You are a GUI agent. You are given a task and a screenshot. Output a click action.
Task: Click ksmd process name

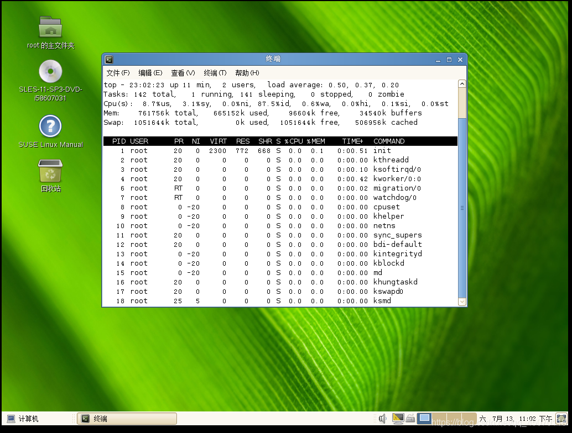382,301
